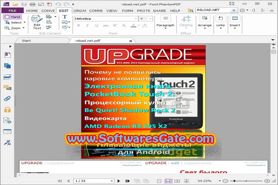Image resolution: width=278 pixels, height=185 pixels.
Task: Expand the navigation panel arrow
Action: (x=10, y=46)
